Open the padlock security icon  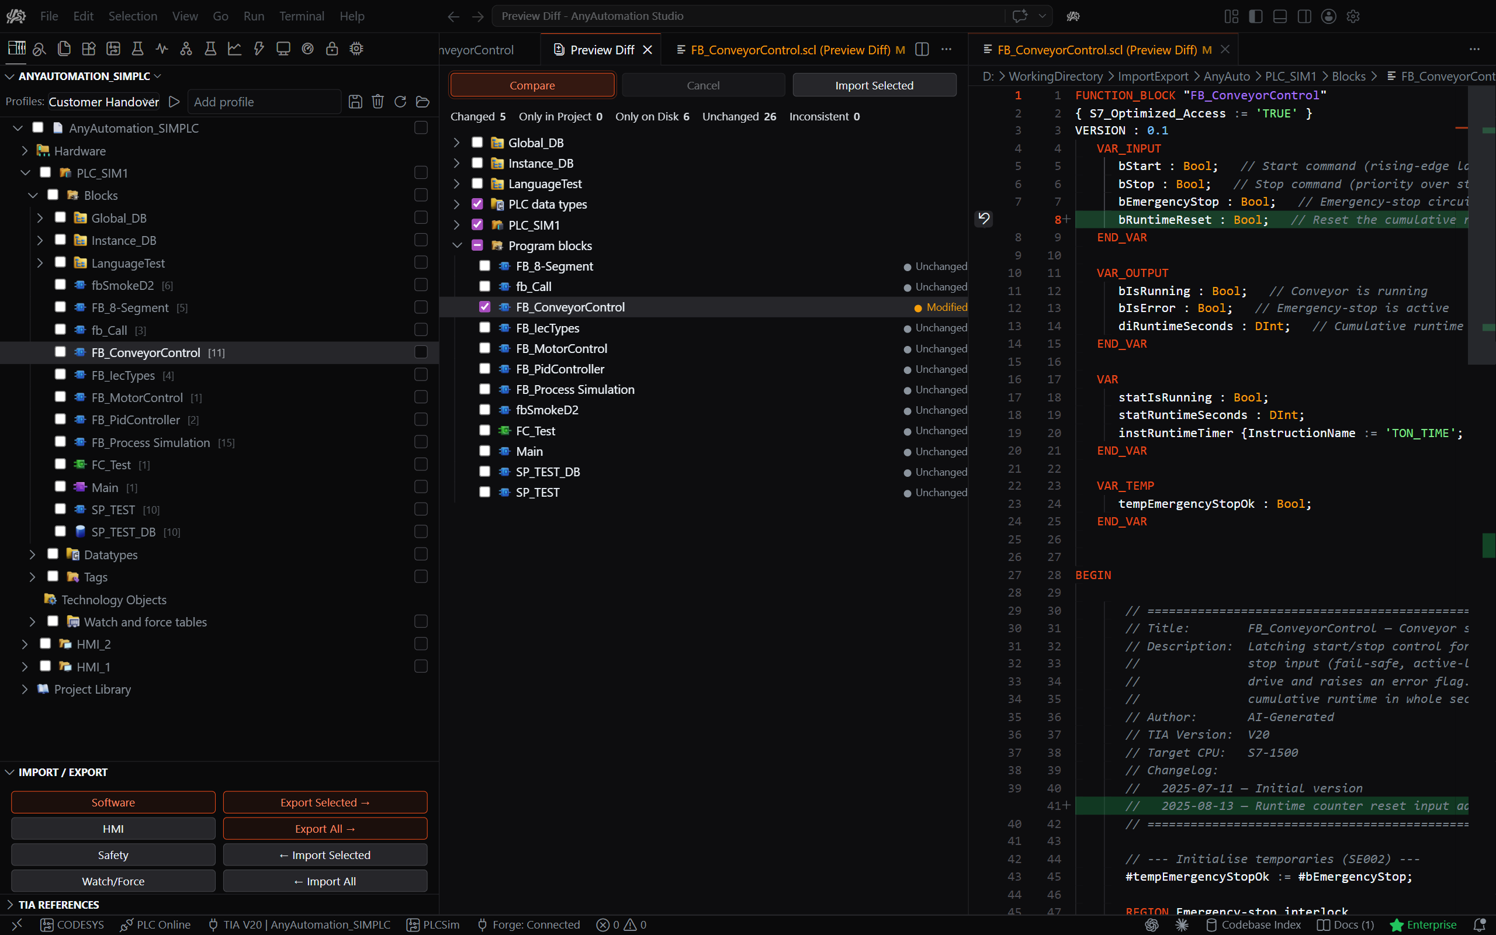tap(332, 49)
